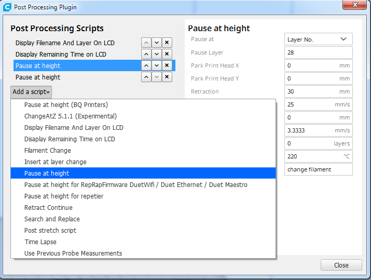
Task: Open the Pause at dropdown
Action: tap(318, 39)
